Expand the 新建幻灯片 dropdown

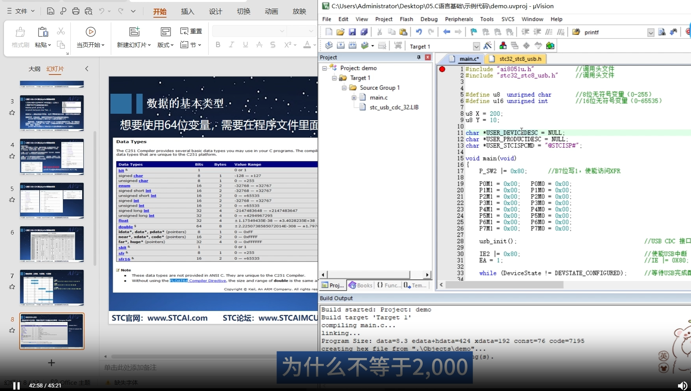coord(134,45)
